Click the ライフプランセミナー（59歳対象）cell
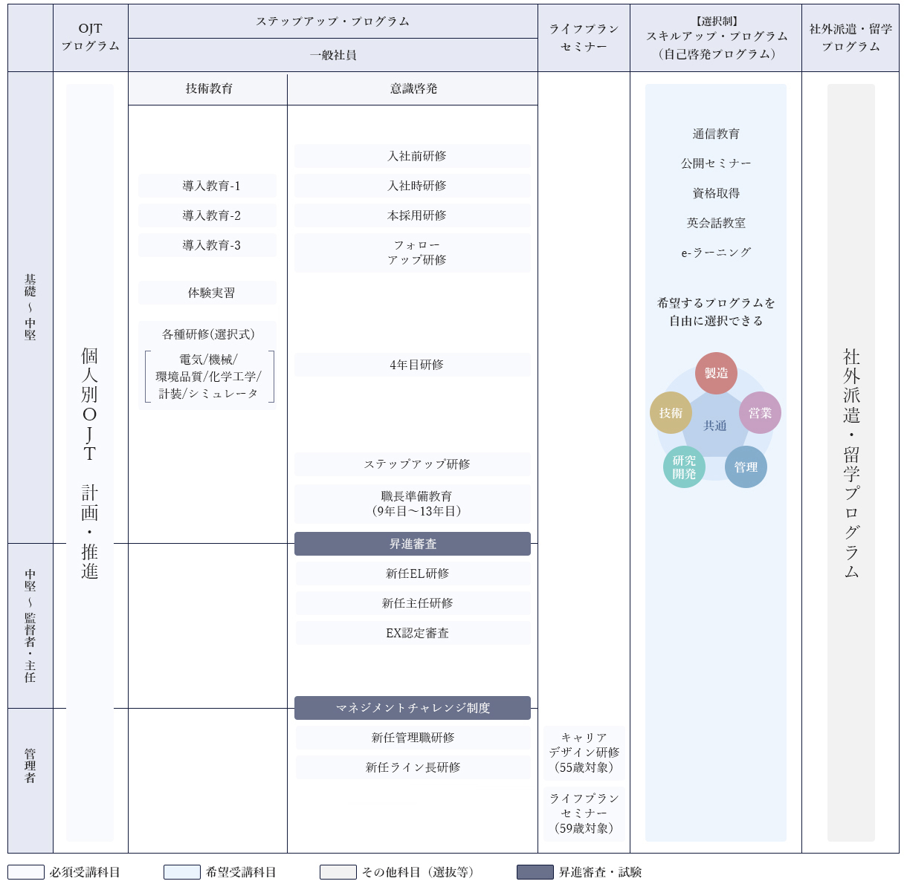The width and height of the screenshot is (907, 884). point(585,813)
